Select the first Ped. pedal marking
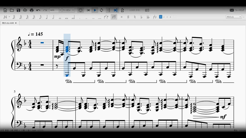246x138 pixels. [x=69, y=81]
